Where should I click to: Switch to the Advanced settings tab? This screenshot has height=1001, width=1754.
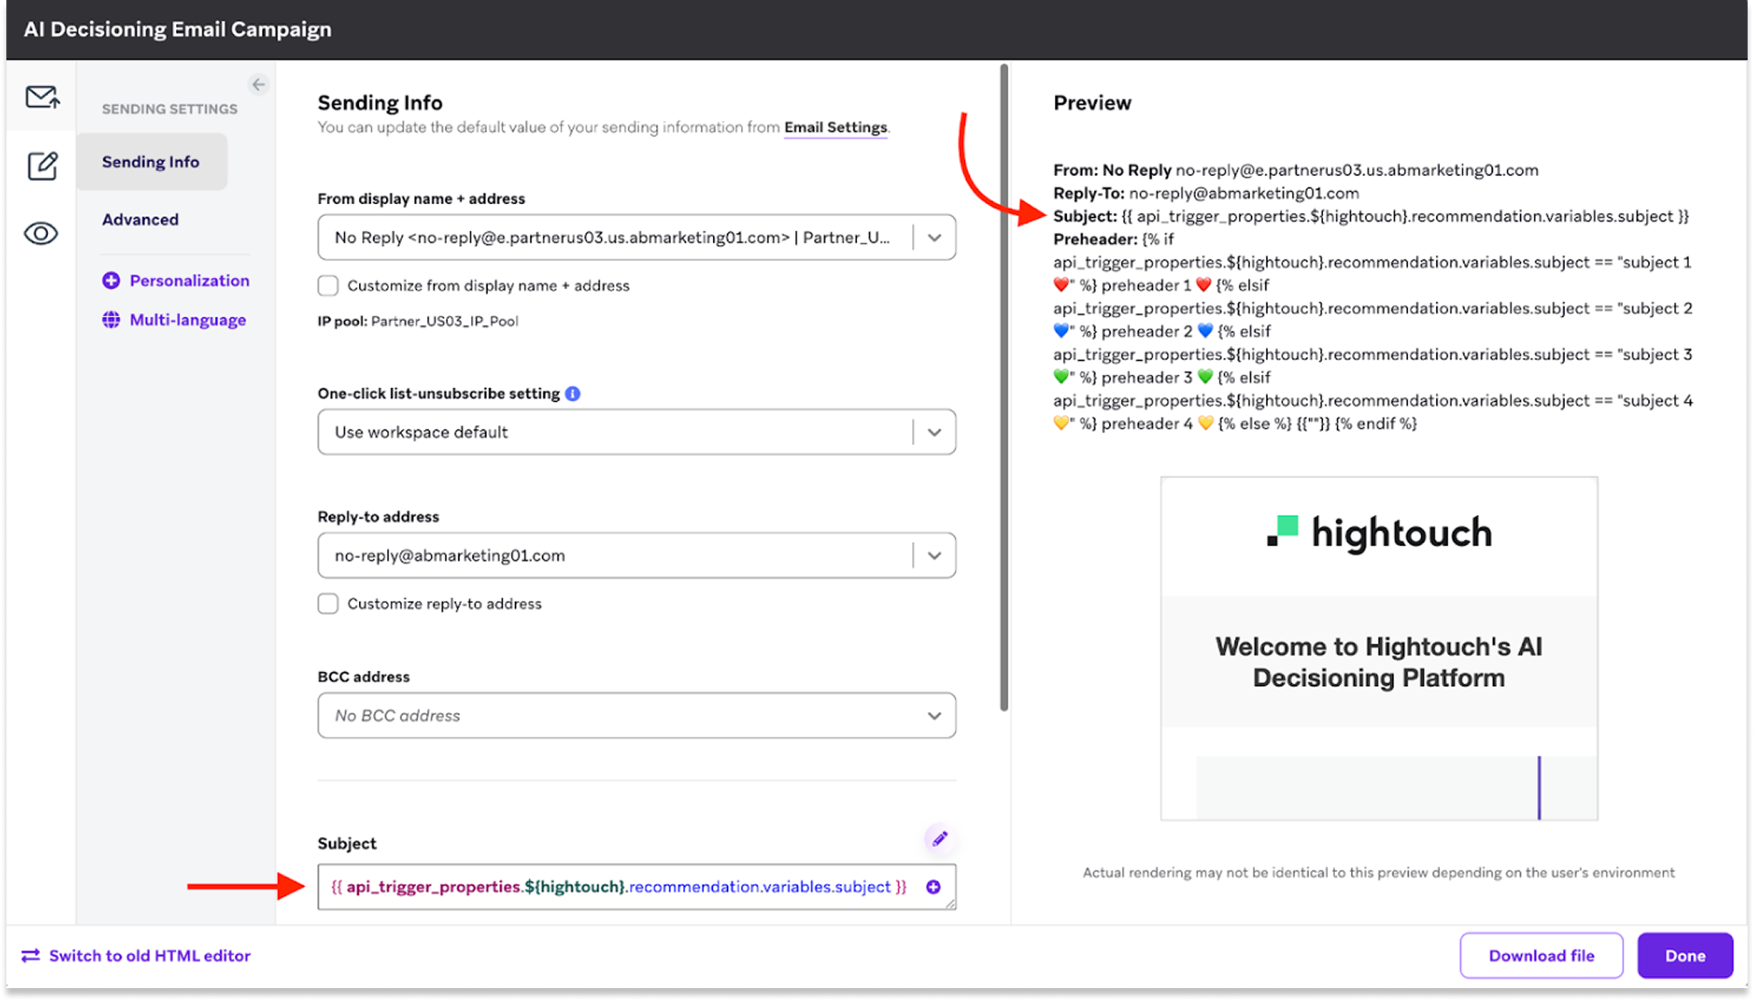point(140,219)
